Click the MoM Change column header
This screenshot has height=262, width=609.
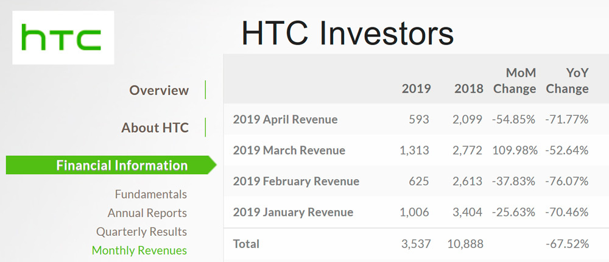[515, 80]
